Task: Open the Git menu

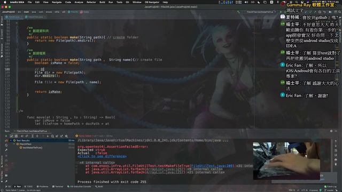Action: tap(127, 2)
